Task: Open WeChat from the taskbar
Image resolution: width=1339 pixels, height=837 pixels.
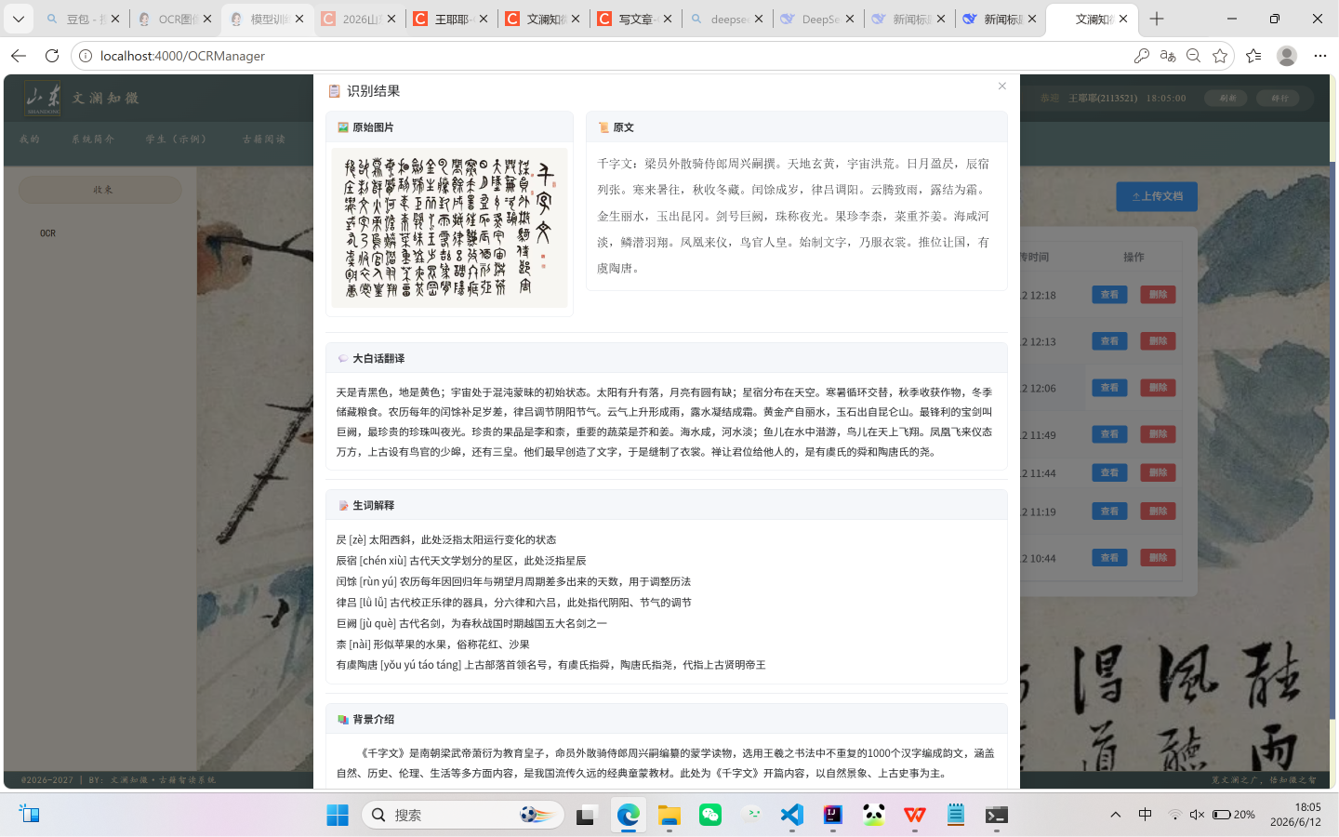Action: (x=710, y=815)
